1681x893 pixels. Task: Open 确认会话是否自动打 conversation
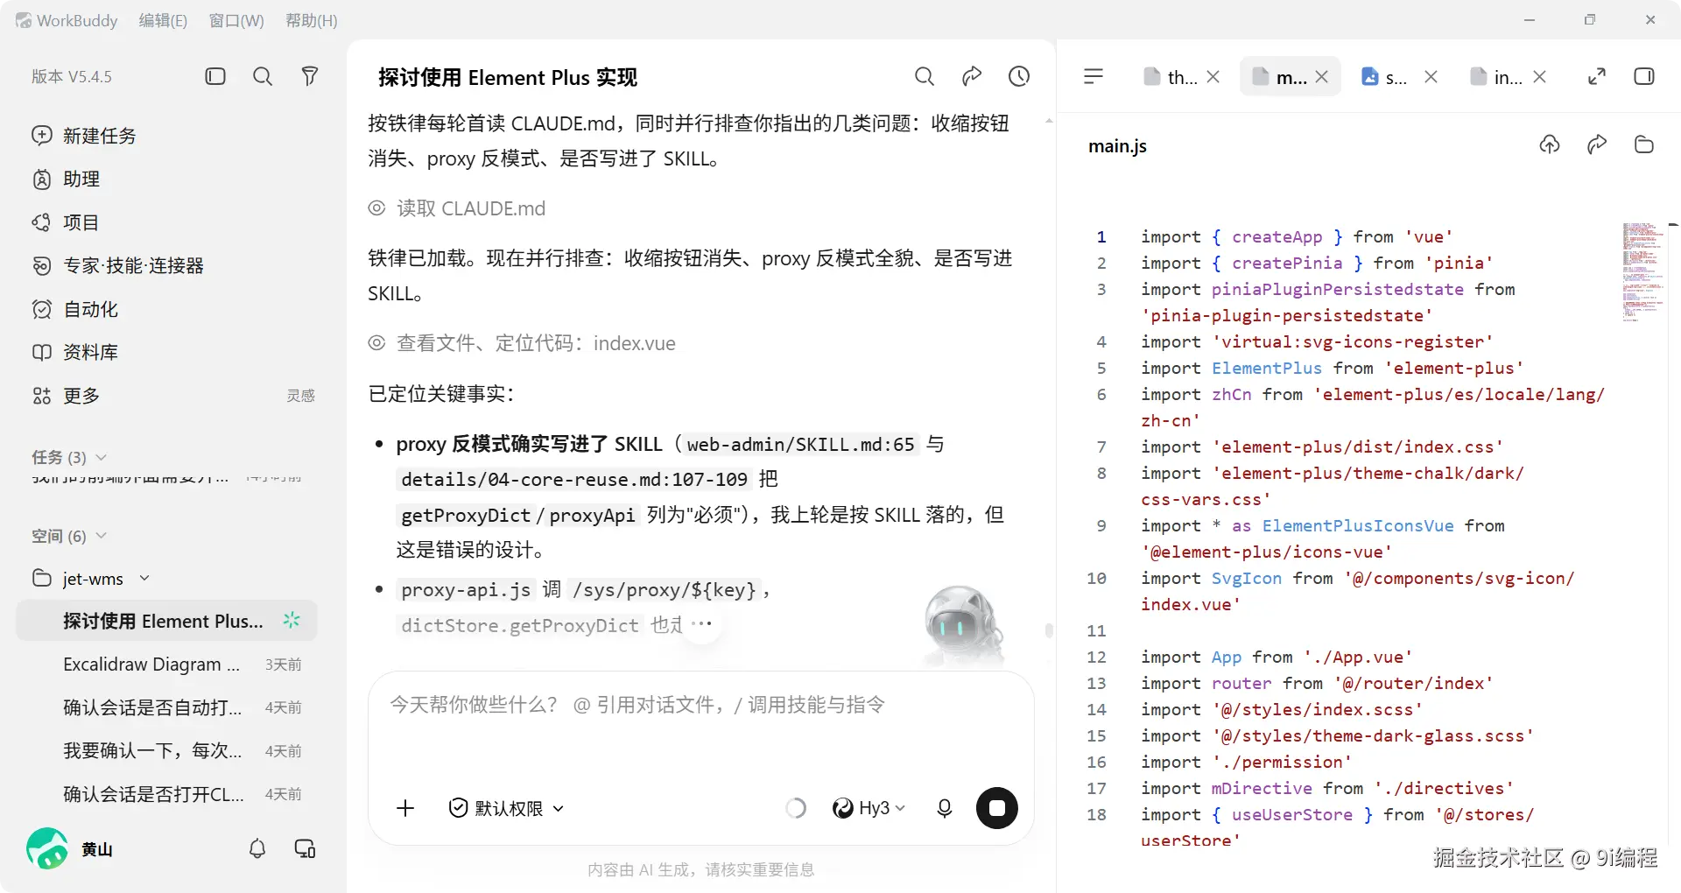[166, 707]
